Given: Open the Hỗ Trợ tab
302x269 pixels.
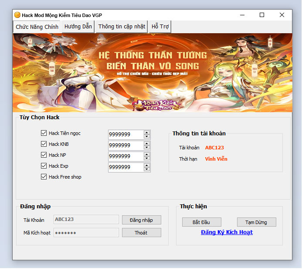Looking at the screenshot, I should pos(160,27).
